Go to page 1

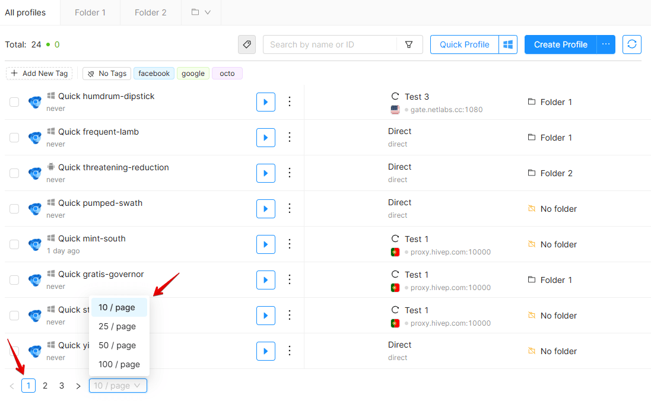[28, 386]
